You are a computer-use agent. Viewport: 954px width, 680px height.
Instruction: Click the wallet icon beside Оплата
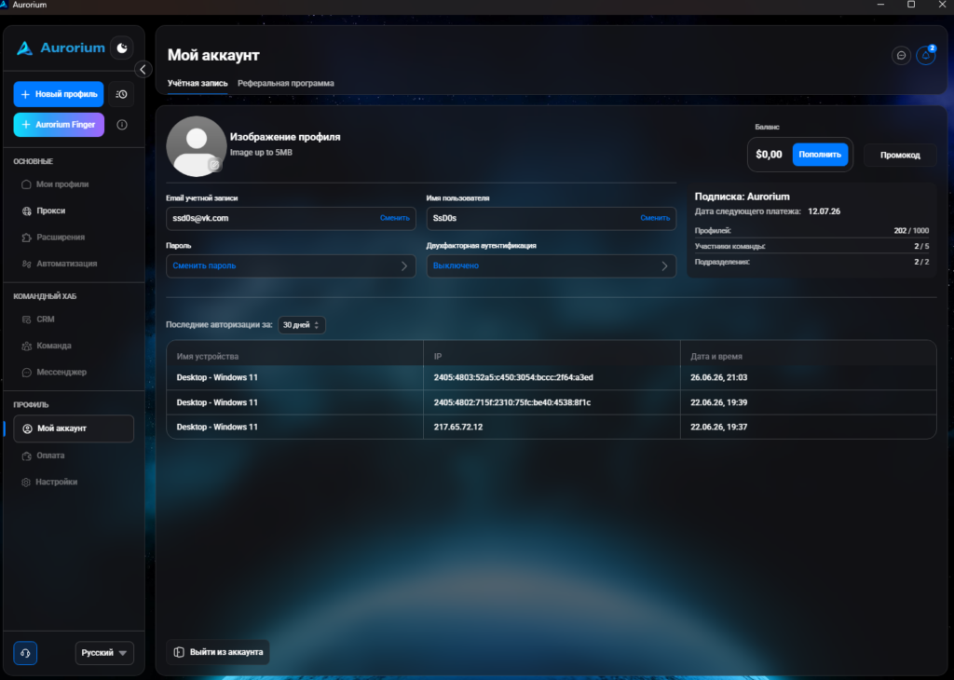pos(27,456)
